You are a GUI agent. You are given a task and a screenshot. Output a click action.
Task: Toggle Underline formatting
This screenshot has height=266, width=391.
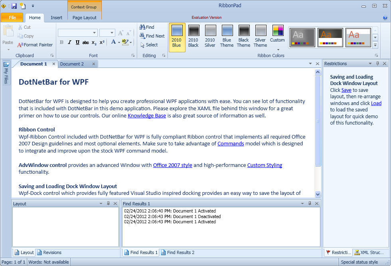(x=77, y=42)
